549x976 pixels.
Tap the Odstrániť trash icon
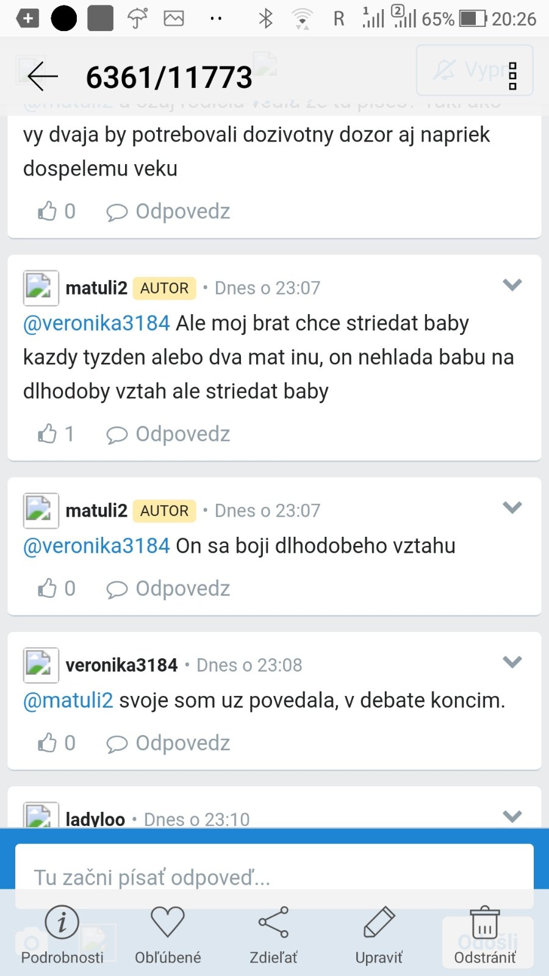(485, 922)
